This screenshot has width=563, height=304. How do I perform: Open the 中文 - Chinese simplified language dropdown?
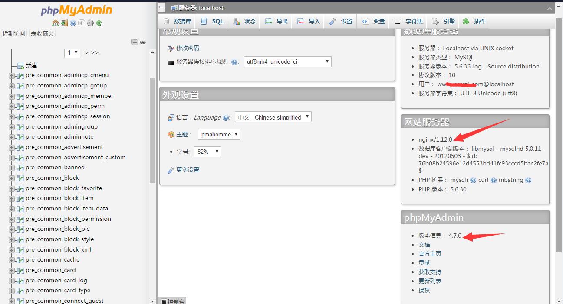(273, 117)
